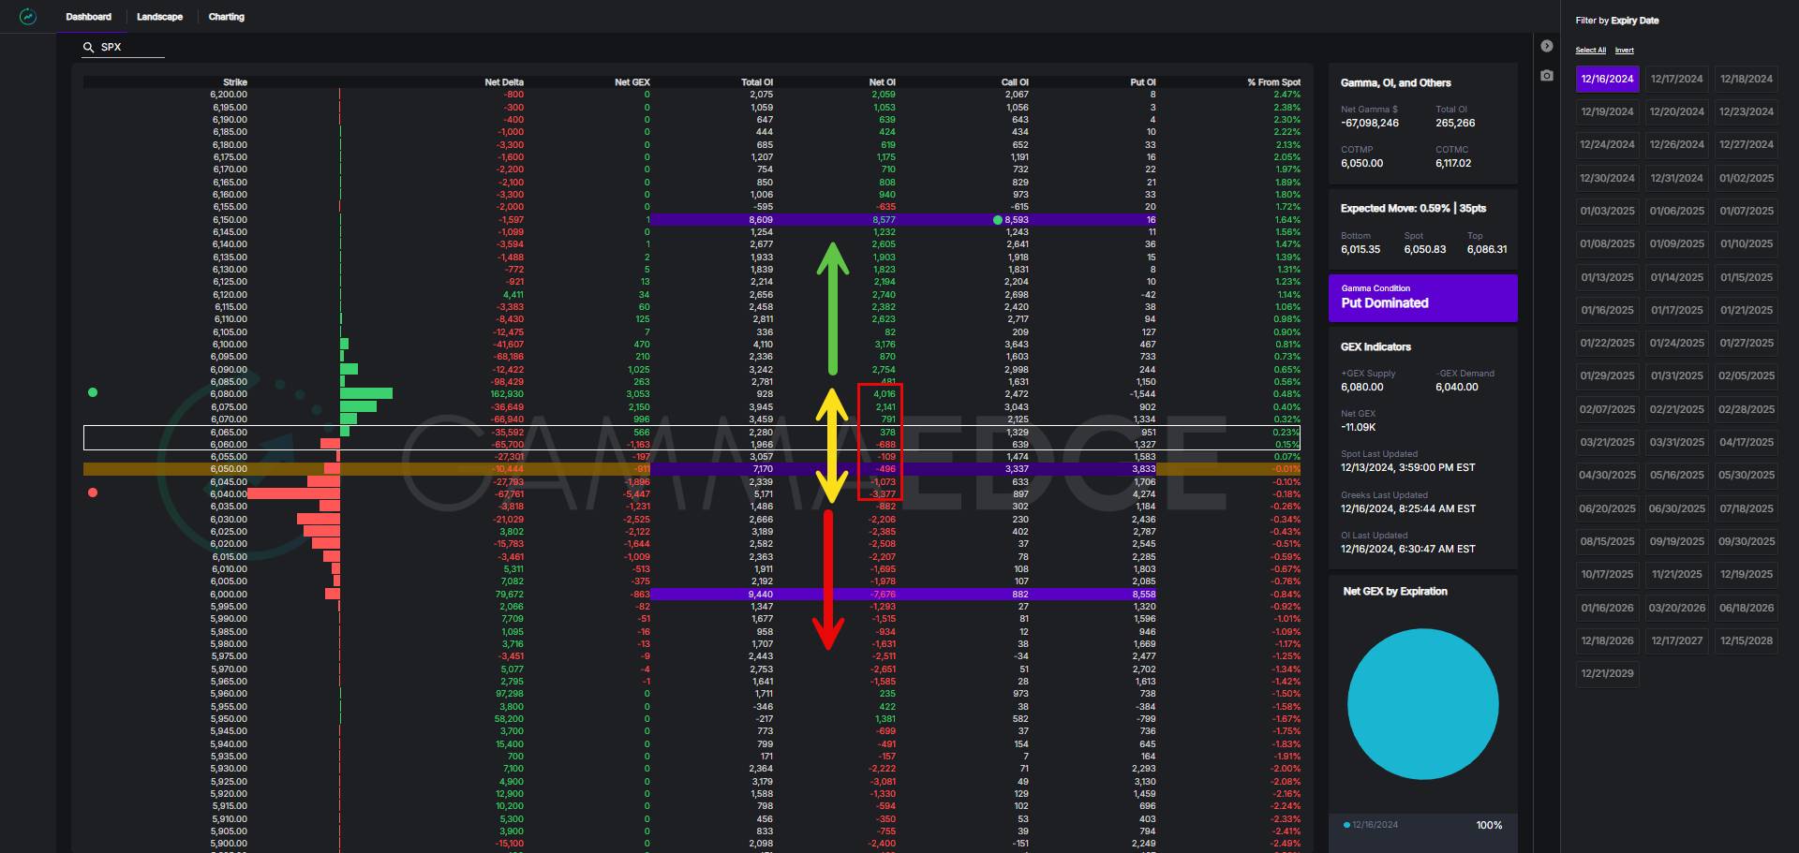Click the GammaEdge logo icon
Screen dimensions: 1799x853
28,17
